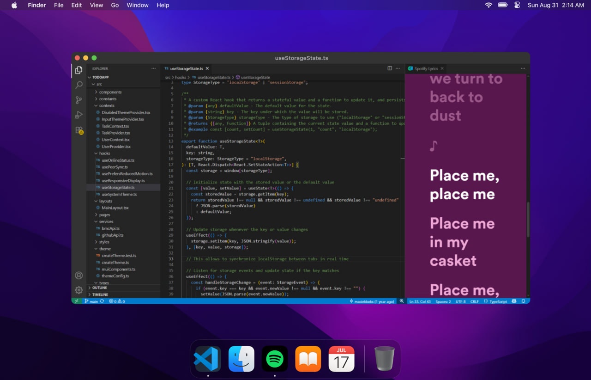The height and width of the screenshot is (380, 591).
Task: Open Calendar from the Dock
Action: (341, 359)
